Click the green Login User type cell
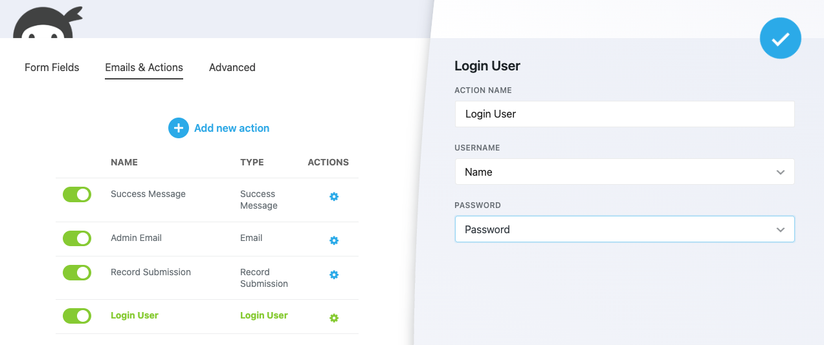 point(264,315)
